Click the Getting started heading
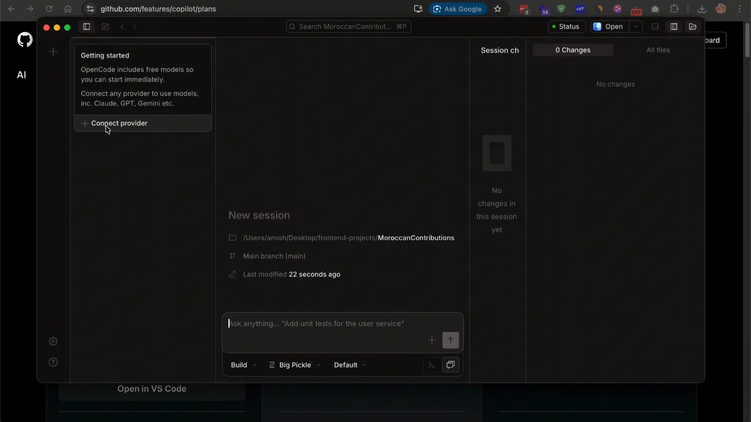751x422 pixels. coord(105,55)
